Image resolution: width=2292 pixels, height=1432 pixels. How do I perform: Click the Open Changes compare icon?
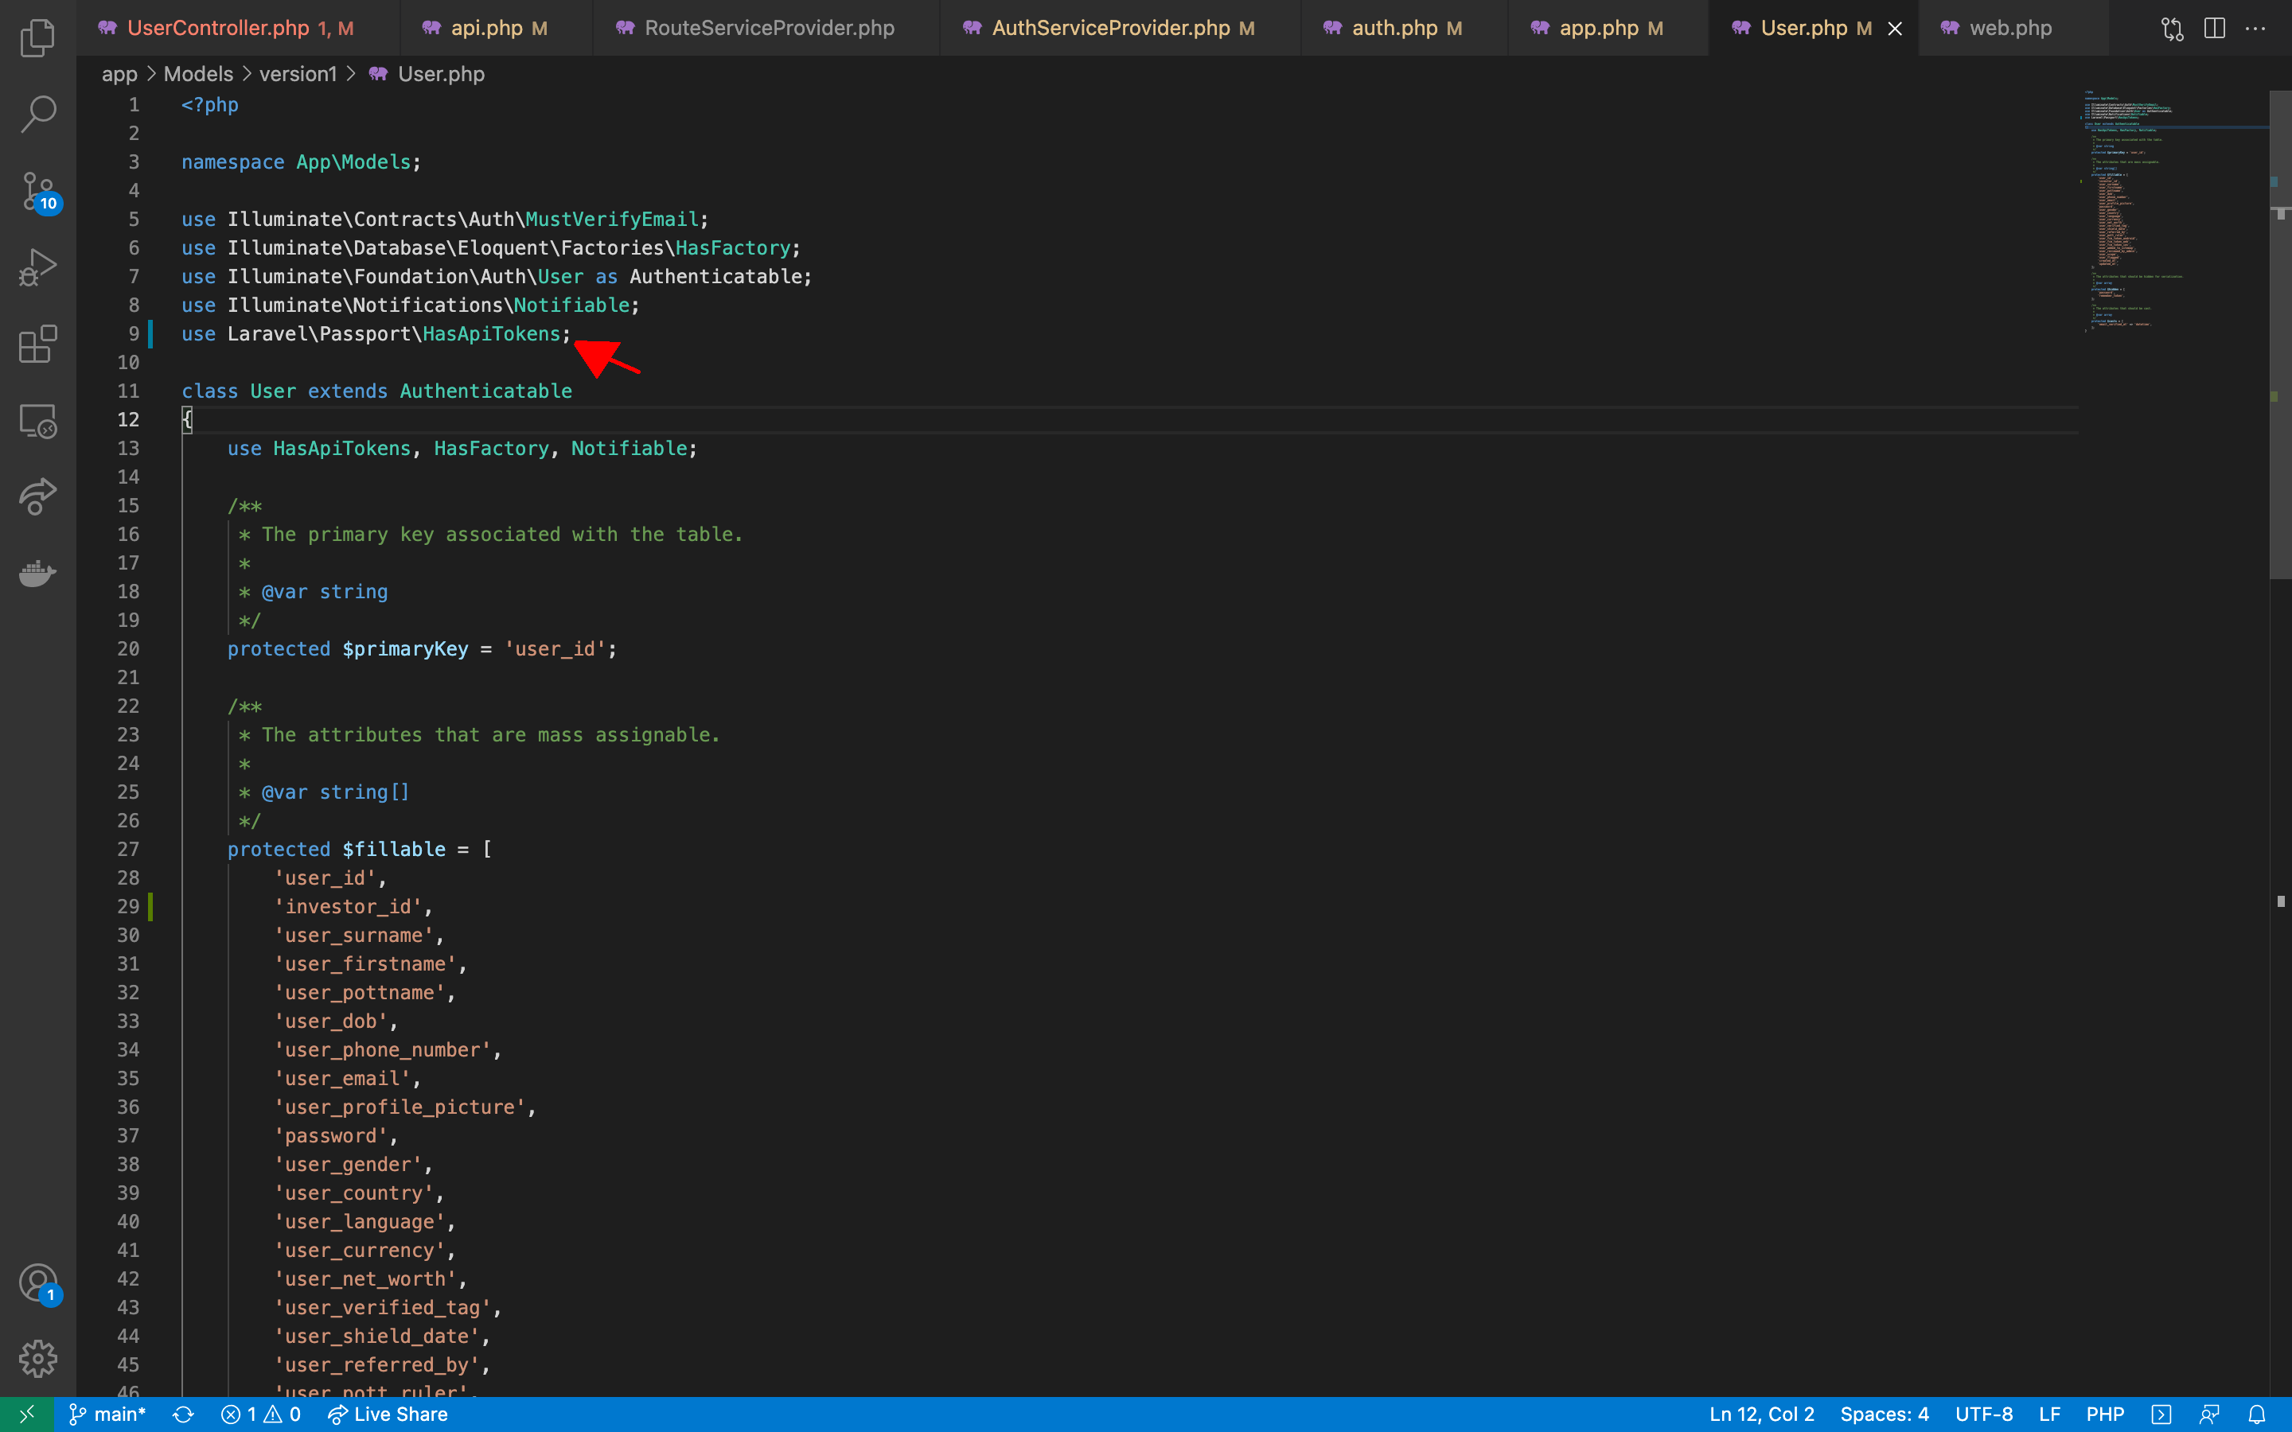click(2172, 29)
